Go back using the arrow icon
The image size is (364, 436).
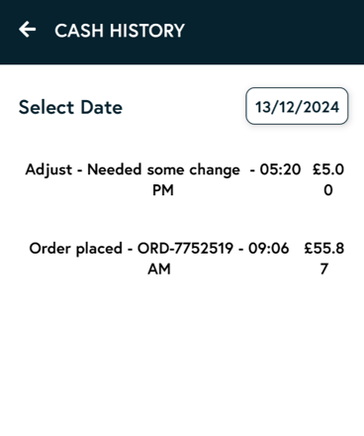pos(28,30)
